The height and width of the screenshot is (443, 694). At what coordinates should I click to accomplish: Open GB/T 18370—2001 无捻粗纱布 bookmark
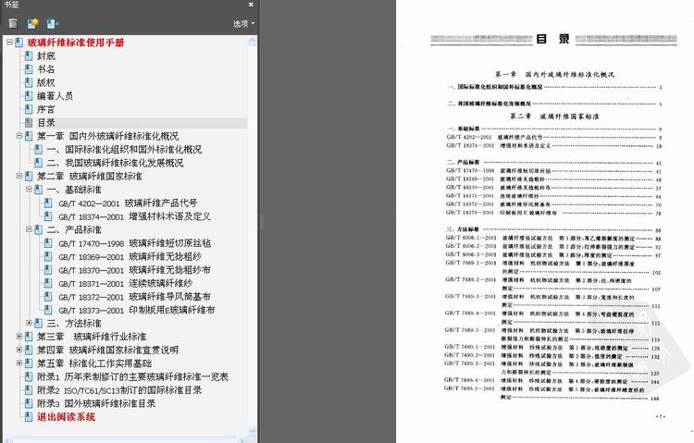(134, 270)
